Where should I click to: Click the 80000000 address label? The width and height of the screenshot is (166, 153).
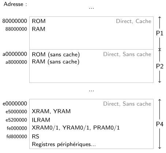(15, 21)
